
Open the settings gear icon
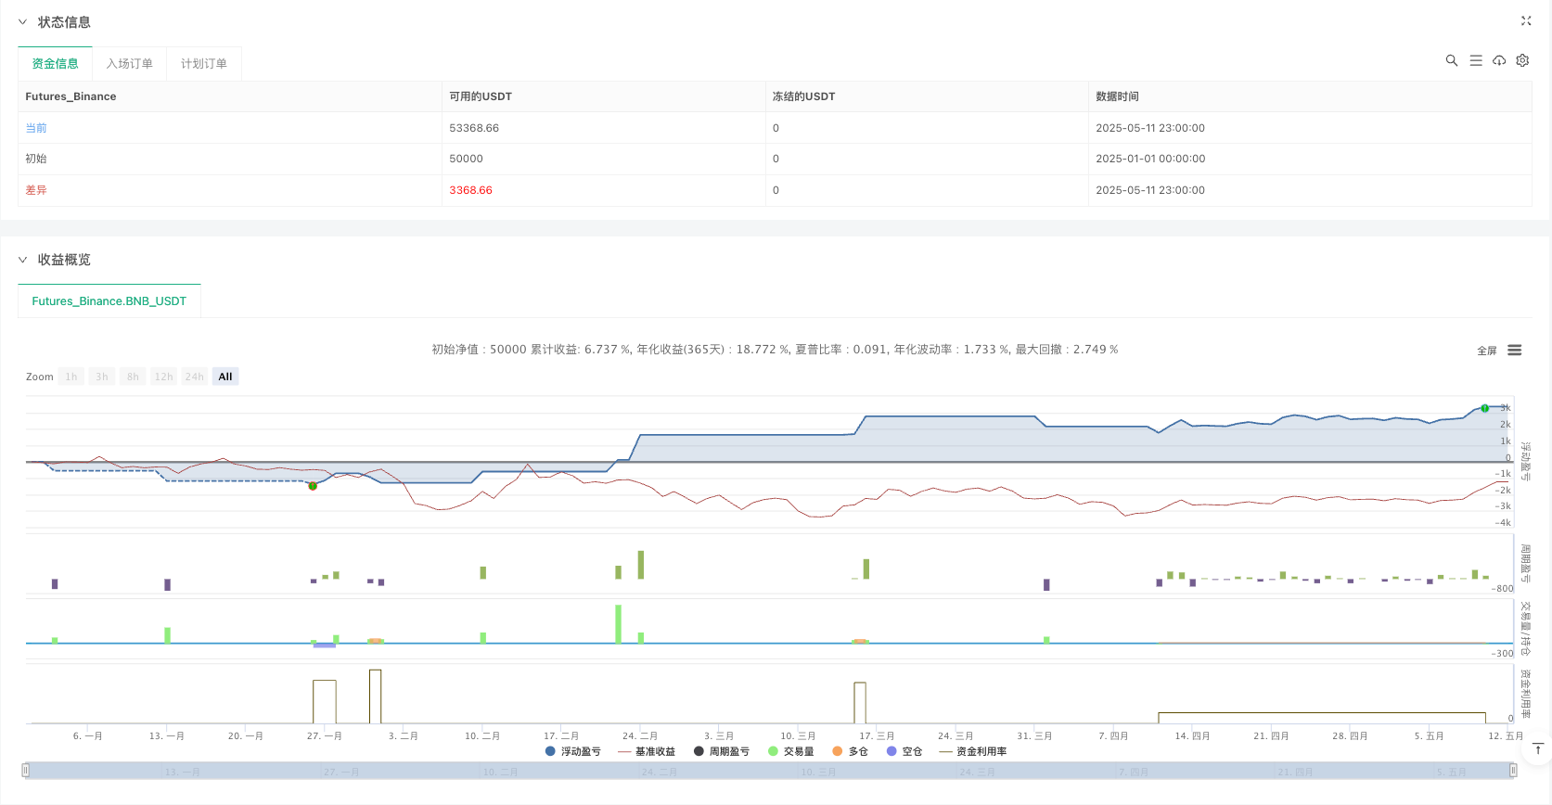pyautogui.click(x=1522, y=60)
